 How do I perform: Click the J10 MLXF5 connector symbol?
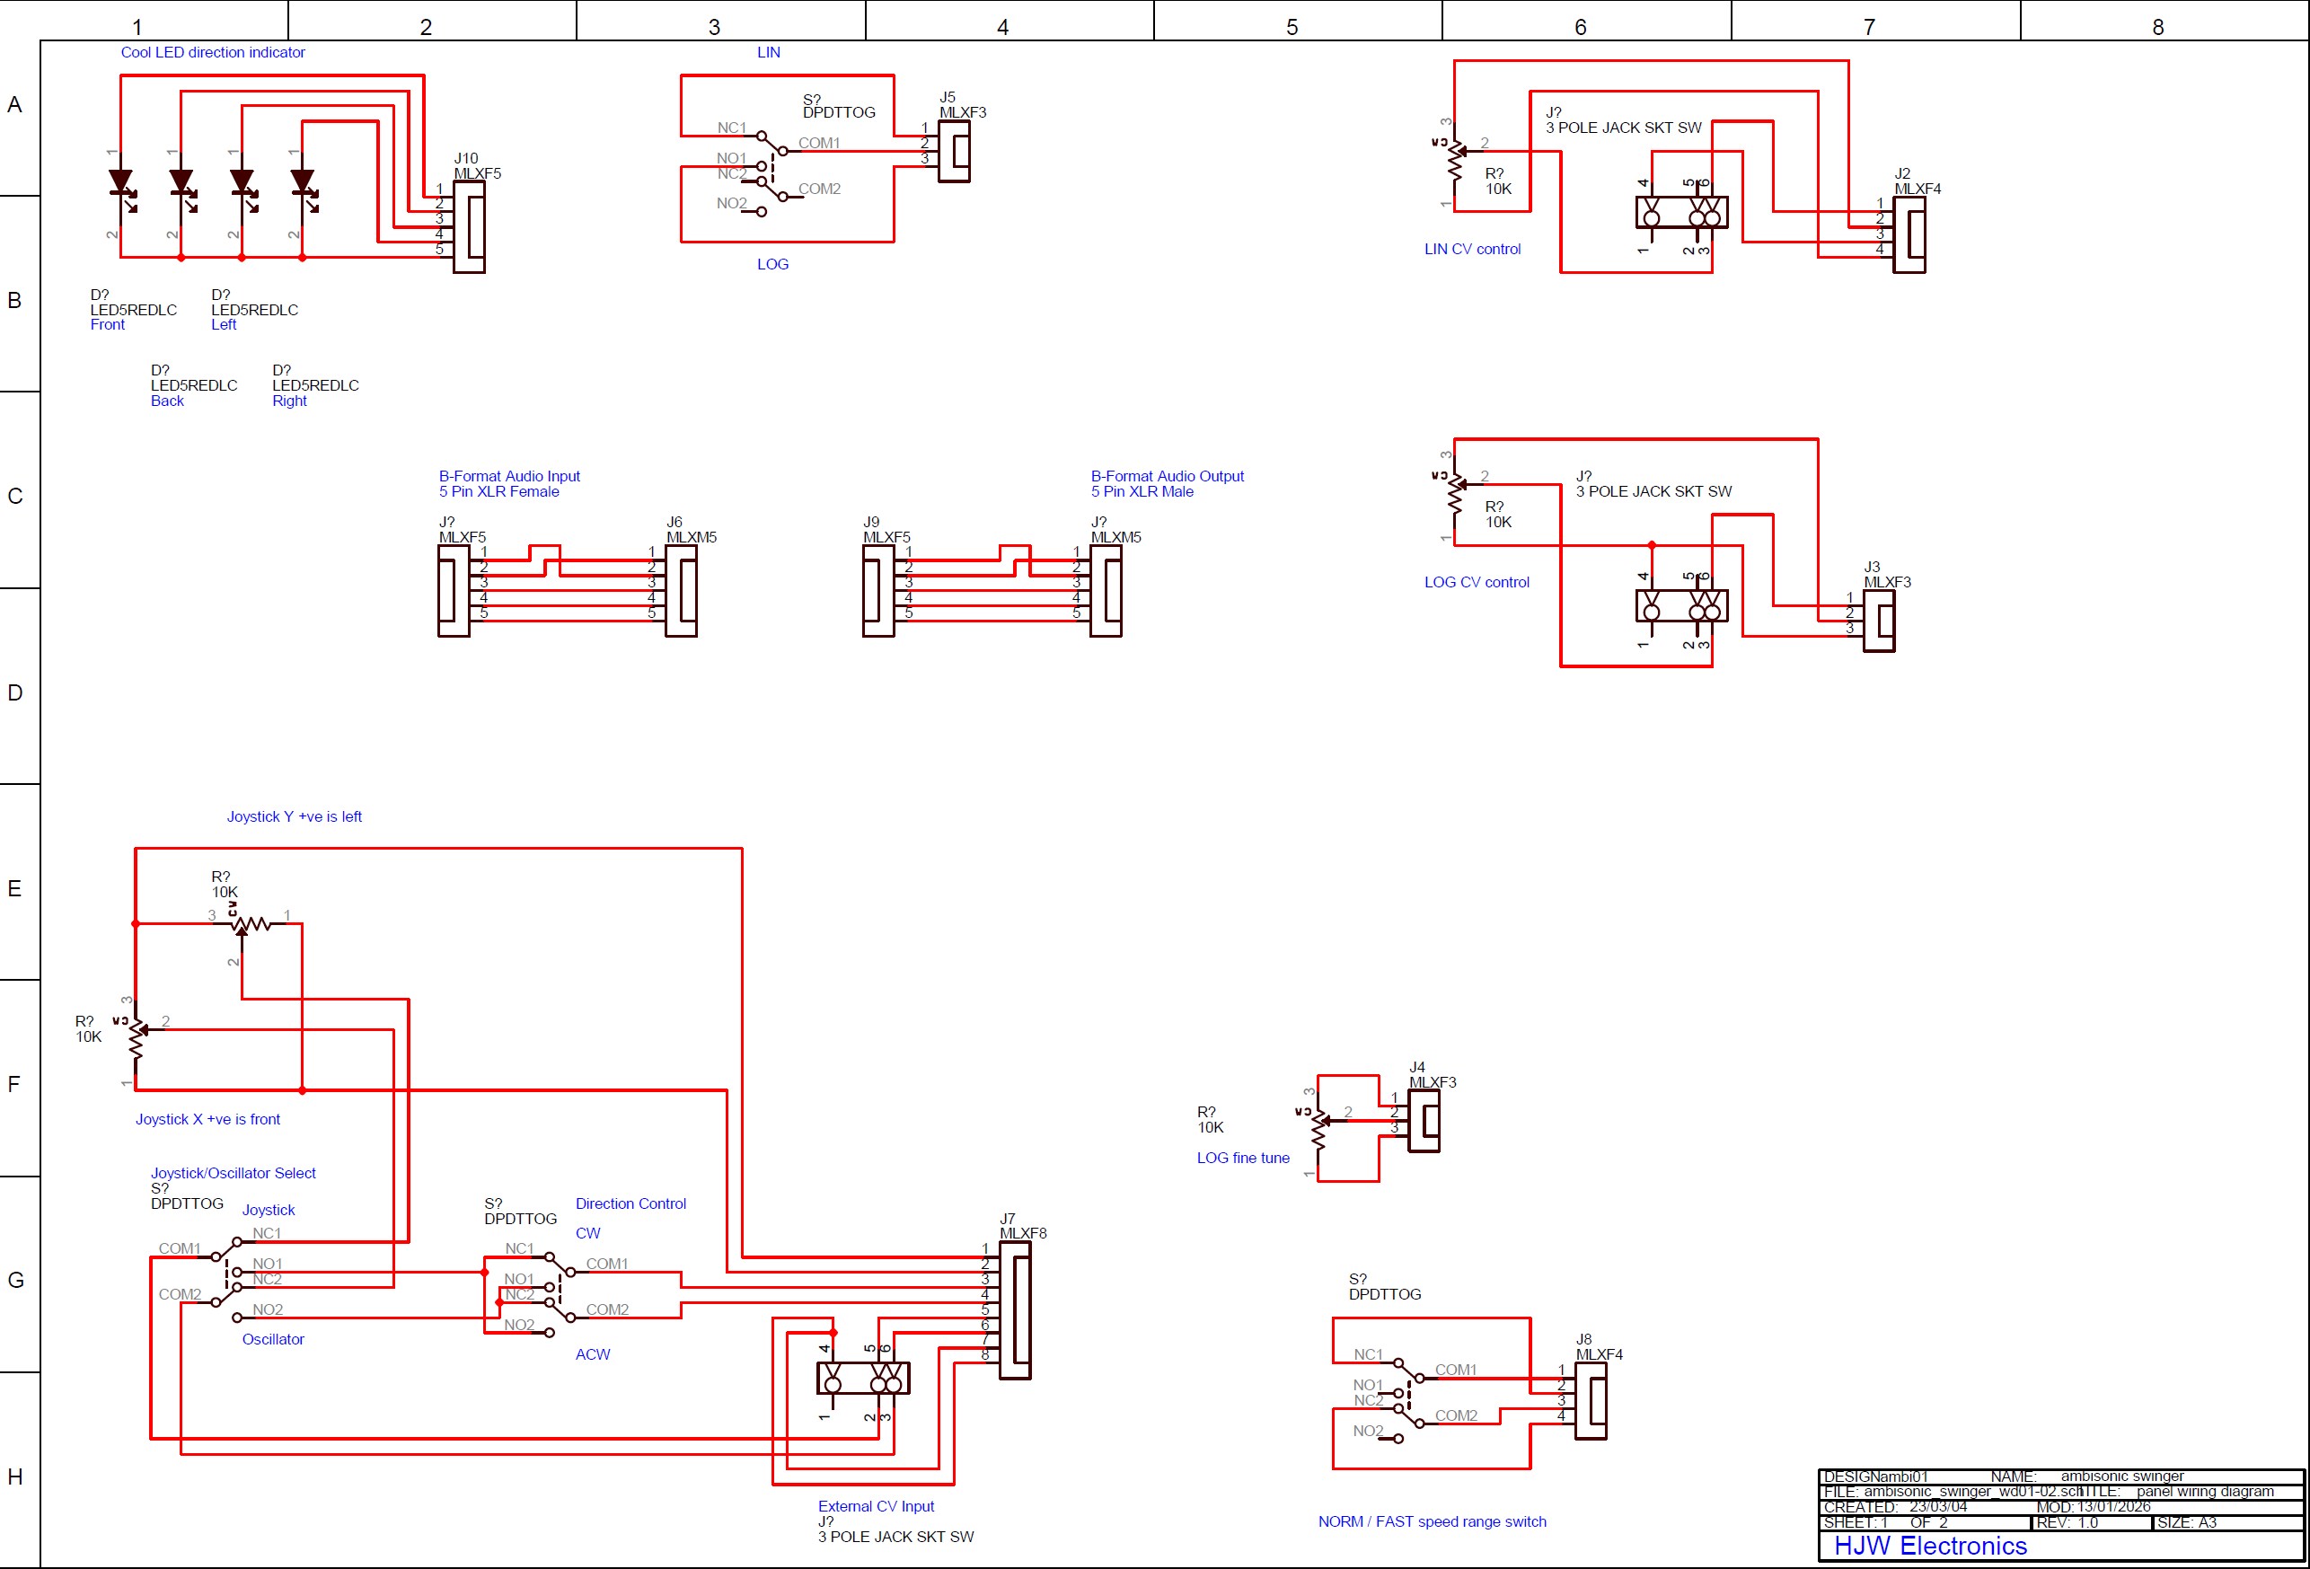point(469,226)
